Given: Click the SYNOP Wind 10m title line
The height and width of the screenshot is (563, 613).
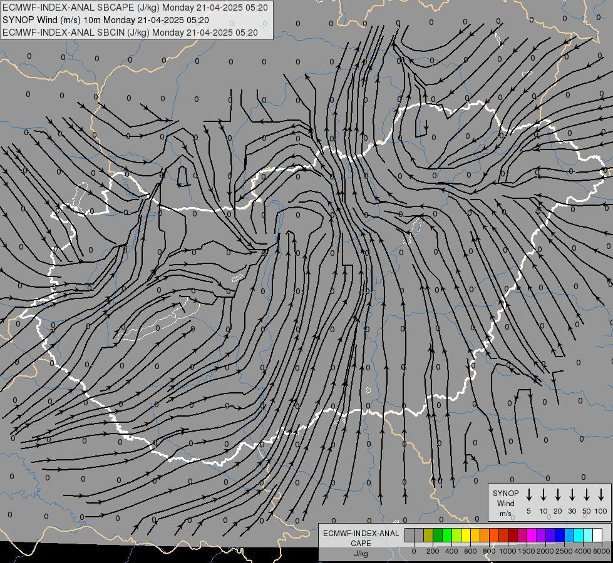Looking at the screenshot, I should click(106, 20).
